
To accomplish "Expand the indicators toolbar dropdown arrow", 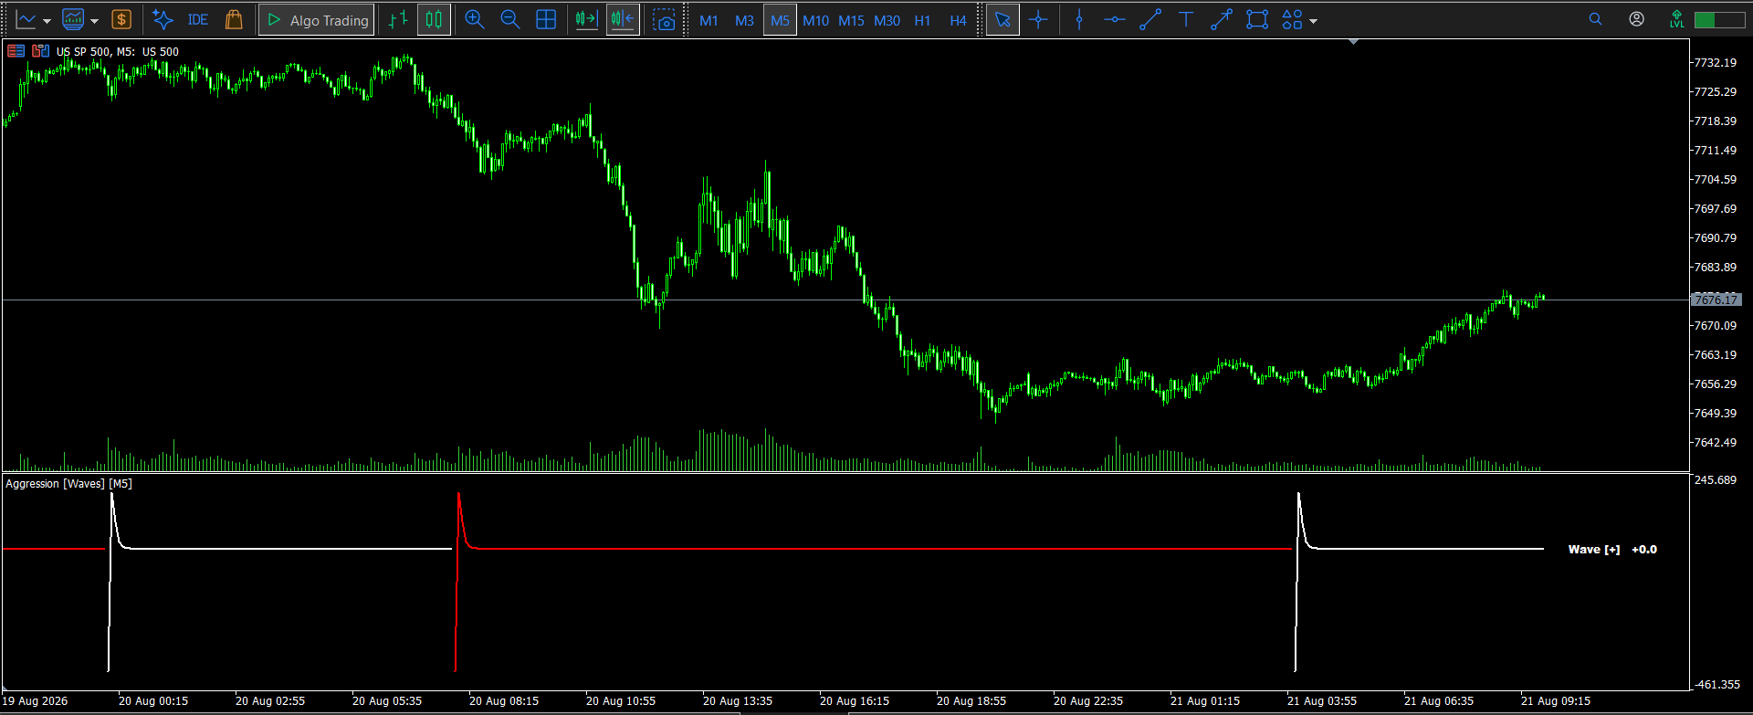I will 94,21.
